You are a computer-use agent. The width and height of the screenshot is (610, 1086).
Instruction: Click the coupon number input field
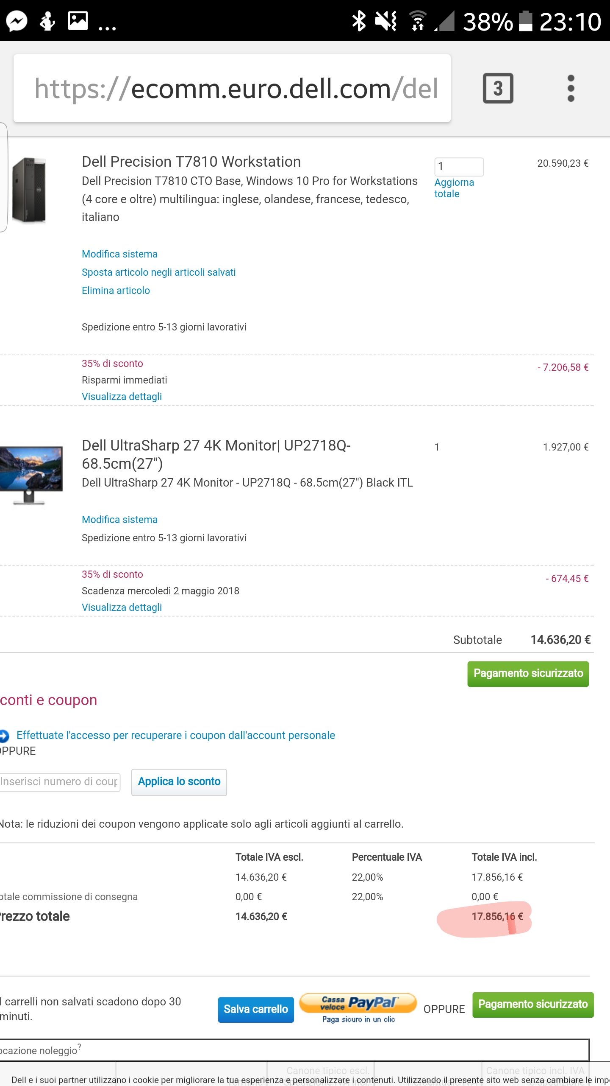click(60, 782)
